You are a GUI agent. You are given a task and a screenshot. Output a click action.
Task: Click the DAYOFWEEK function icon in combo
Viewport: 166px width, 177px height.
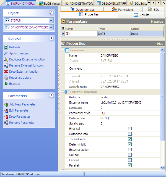tap(7, 27)
